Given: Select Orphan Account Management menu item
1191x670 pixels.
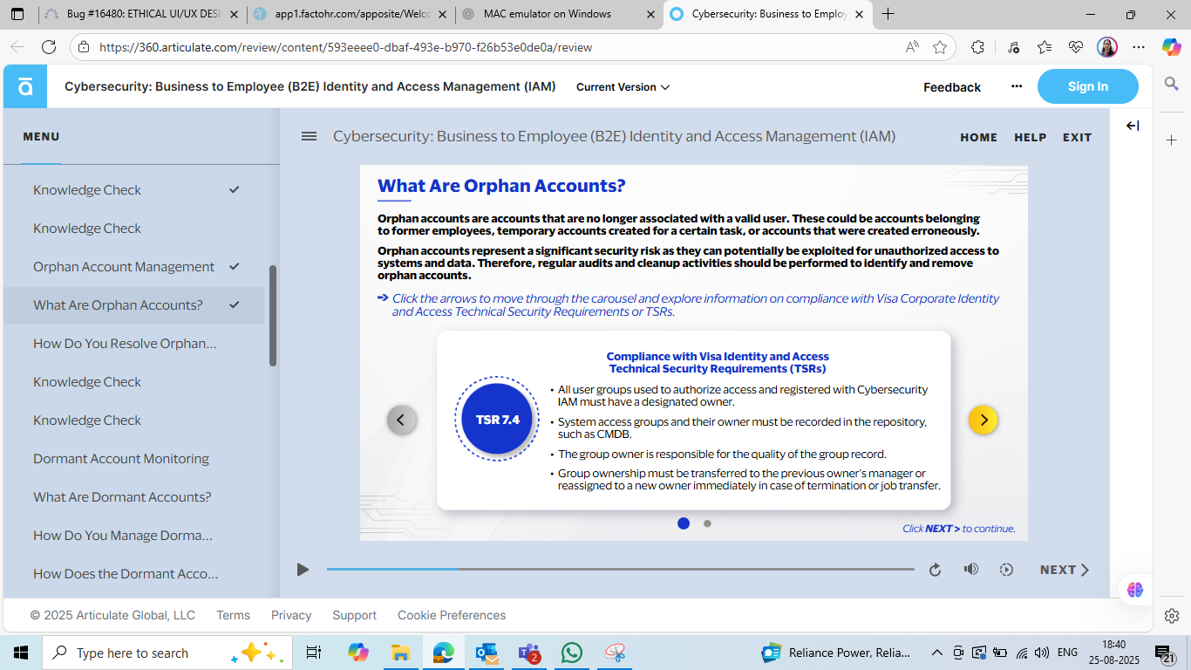Looking at the screenshot, I should (x=134, y=267).
